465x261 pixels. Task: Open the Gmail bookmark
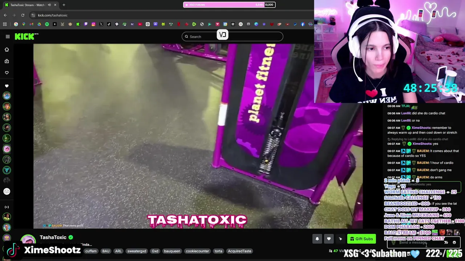tap(31, 24)
